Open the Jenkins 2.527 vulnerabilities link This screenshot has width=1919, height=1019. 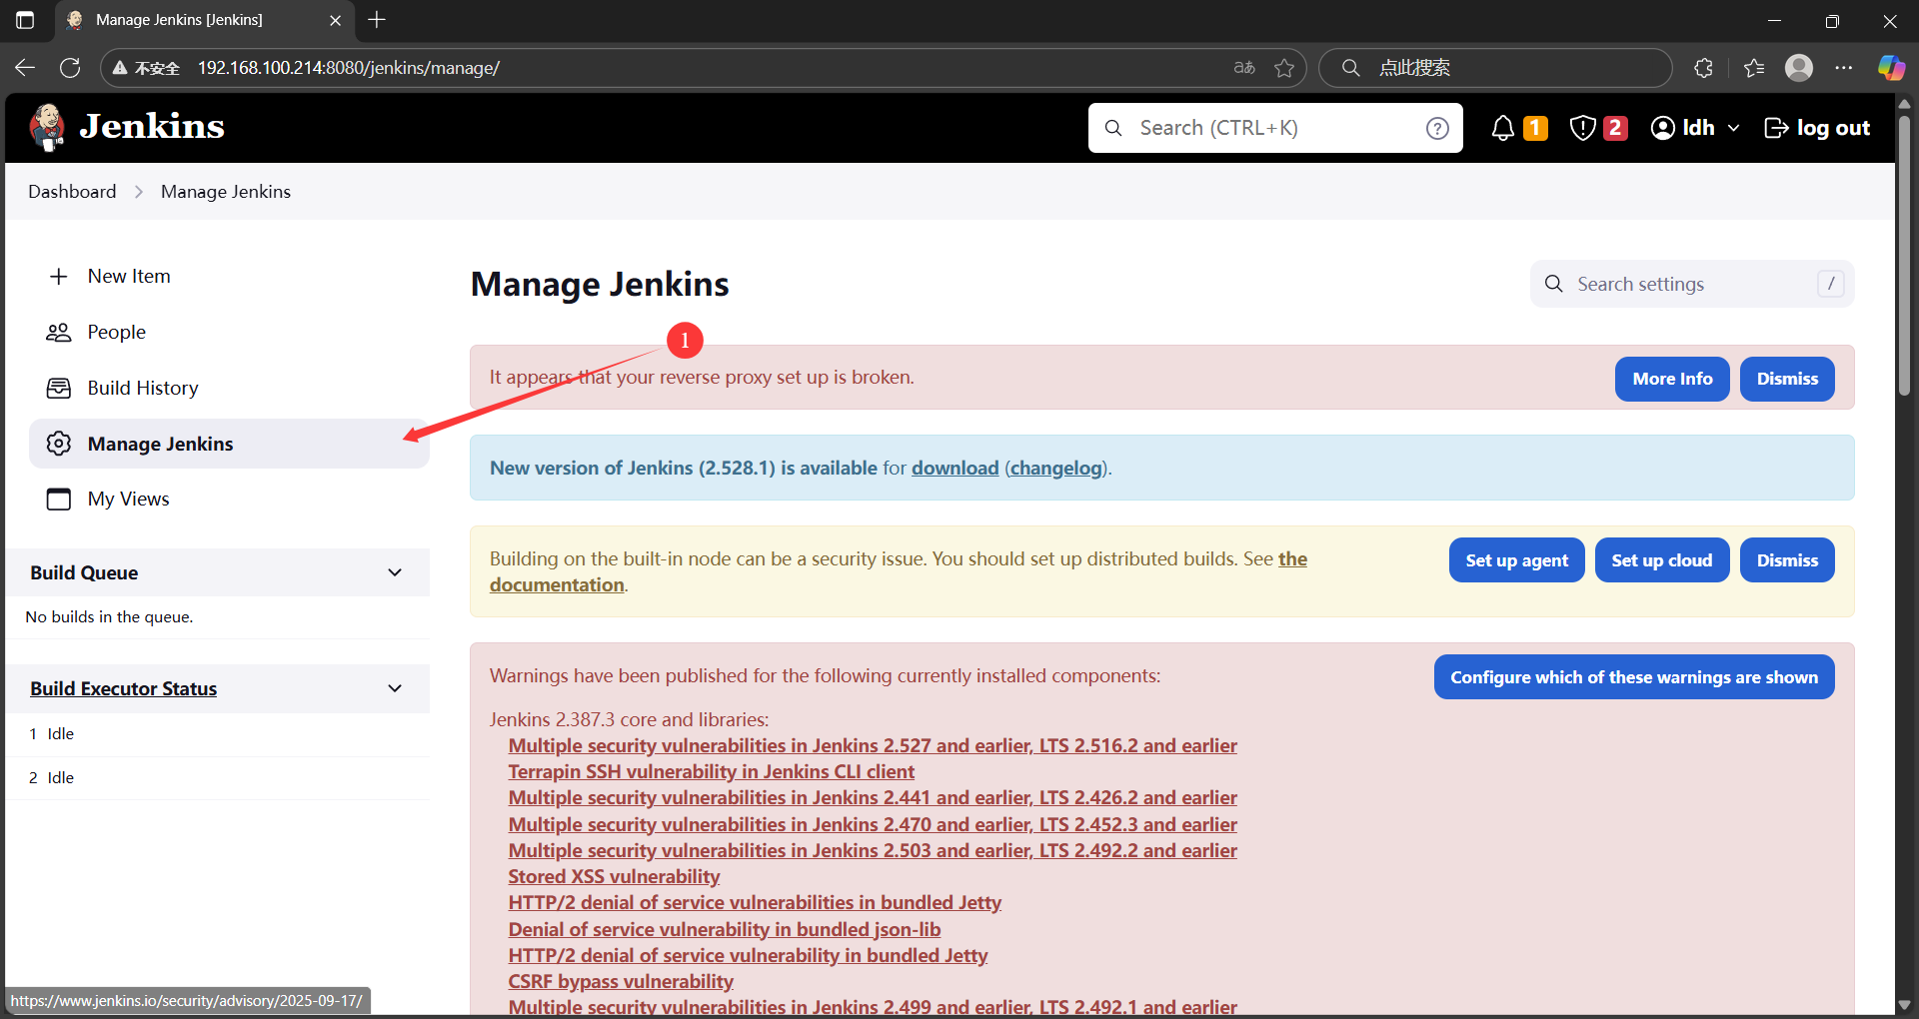click(x=873, y=746)
